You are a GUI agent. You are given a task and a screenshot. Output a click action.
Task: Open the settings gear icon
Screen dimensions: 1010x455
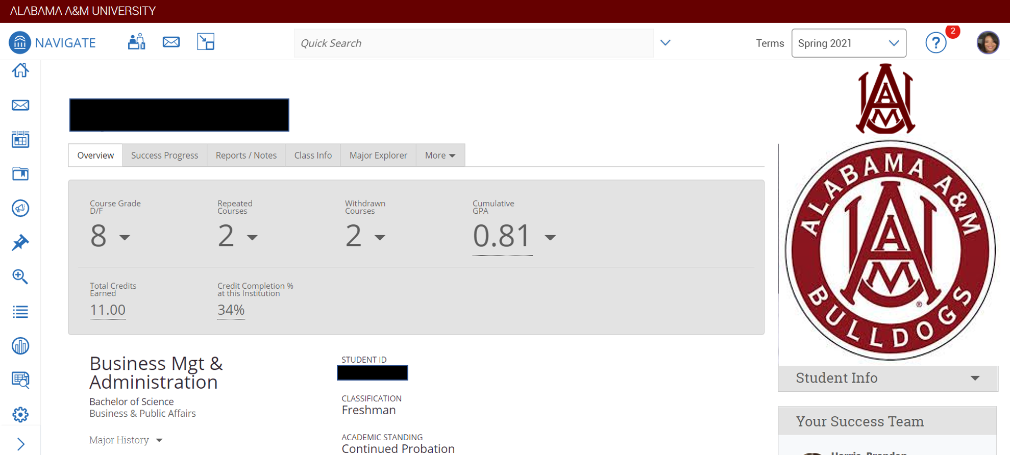pos(20,414)
